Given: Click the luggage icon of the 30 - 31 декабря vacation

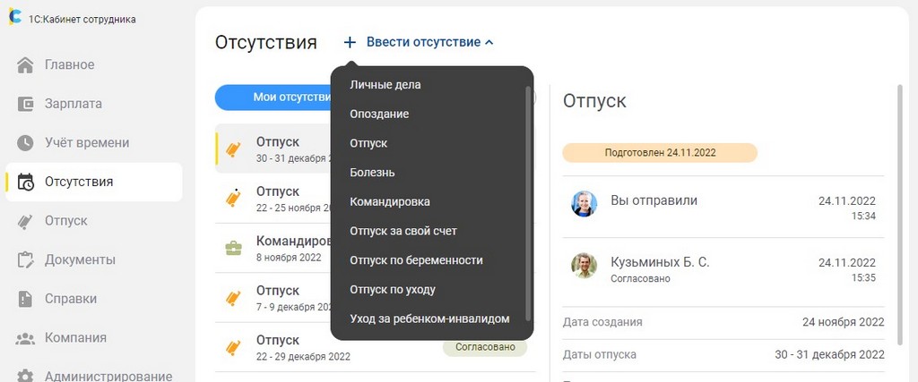Looking at the screenshot, I should point(234,149).
